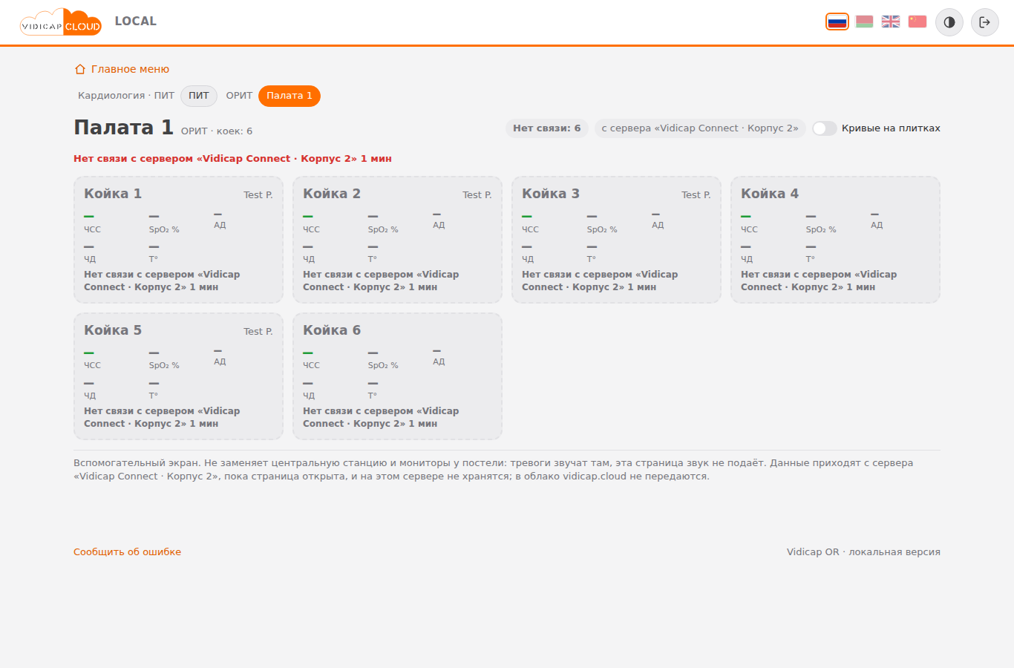Click the Кардиология · ПИТ breadcrumb
The height and width of the screenshot is (668, 1014).
click(126, 96)
